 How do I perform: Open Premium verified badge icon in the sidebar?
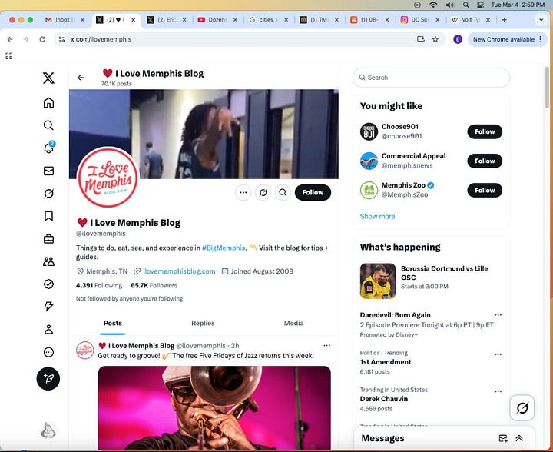(x=48, y=284)
